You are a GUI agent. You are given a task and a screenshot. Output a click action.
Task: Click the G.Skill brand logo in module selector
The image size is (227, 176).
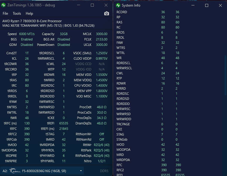[x=15, y=171]
